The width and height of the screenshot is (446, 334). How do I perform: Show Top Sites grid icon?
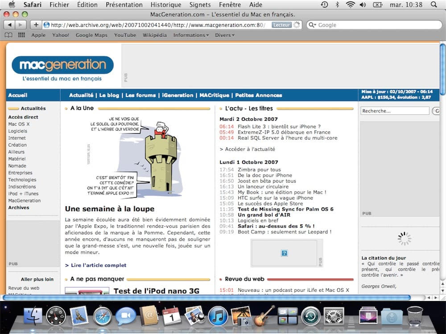tap(21, 35)
